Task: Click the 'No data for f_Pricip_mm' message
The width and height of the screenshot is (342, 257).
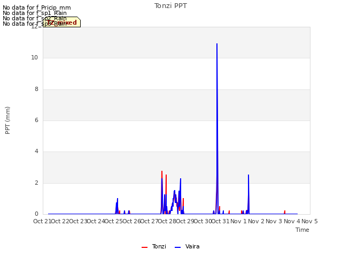Action: (37, 7)
